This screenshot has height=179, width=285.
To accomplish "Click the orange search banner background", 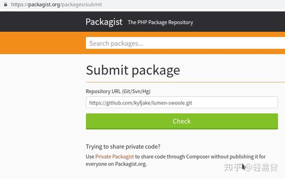I will [42, 43].
